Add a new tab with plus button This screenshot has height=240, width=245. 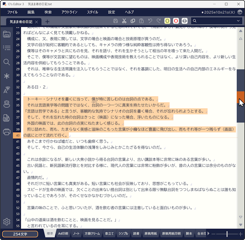click(x=47, y=21)
